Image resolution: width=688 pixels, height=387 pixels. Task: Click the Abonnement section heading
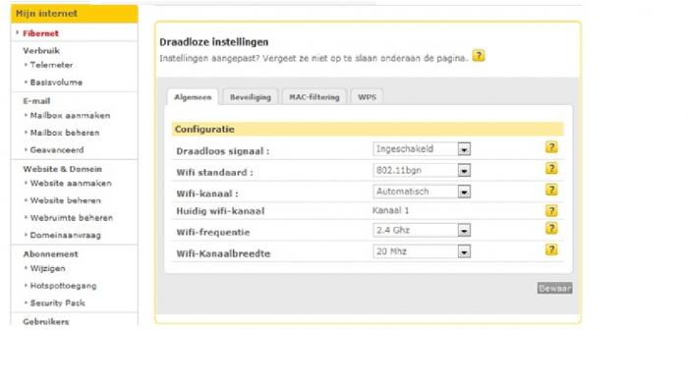[50, 254]
